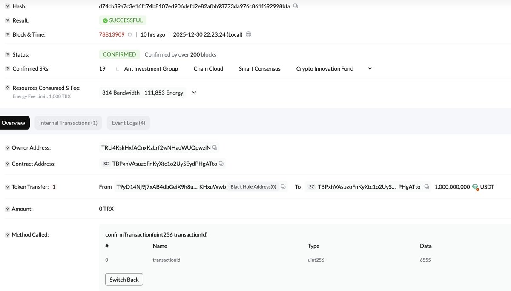511x291 pixels.
Task: Copy the token transfer To address
Action: coord(427,187)
